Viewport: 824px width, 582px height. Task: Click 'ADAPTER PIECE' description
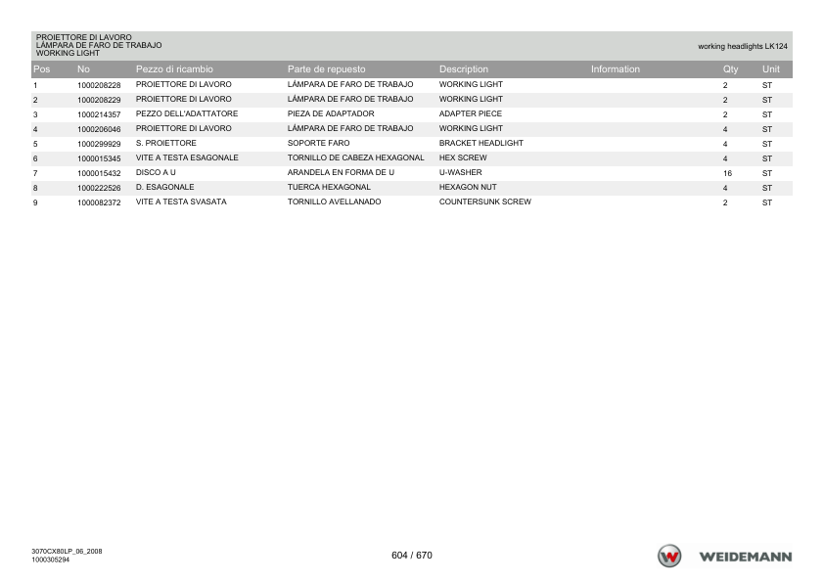coord(471,113)
